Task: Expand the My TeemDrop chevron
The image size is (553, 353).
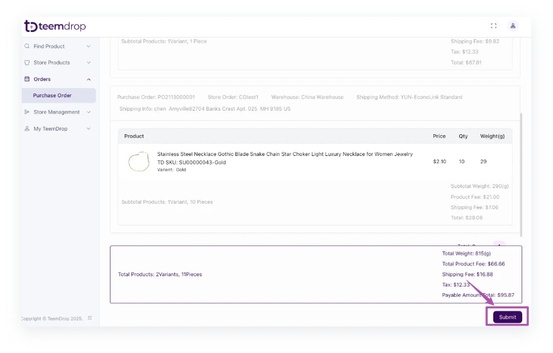Action: point(89,129)
